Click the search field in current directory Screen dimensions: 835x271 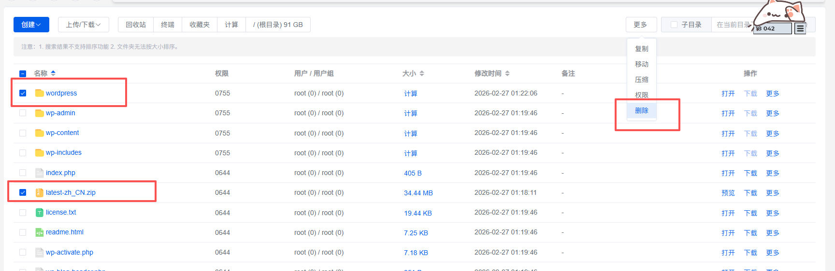point(732,25)
